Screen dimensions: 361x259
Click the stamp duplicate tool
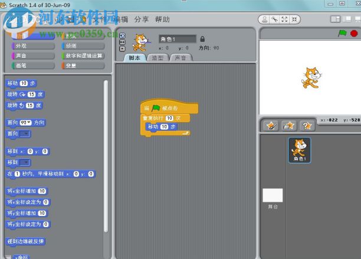(x=264, y=19)
